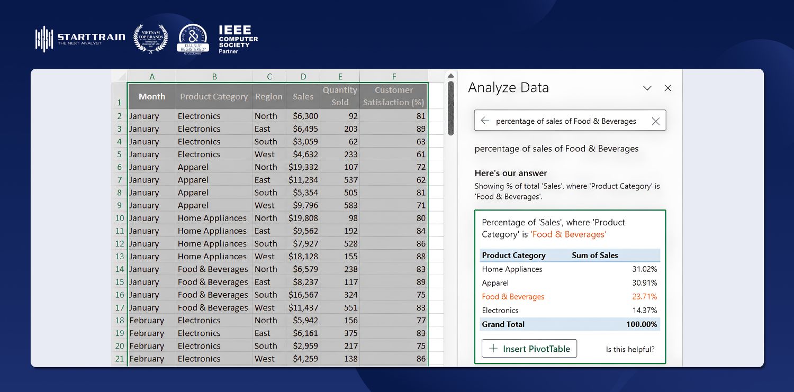Click the 'Customer Satisfaction (%)' header cell
The image size is (794, 392).
(x=394, y=96)
